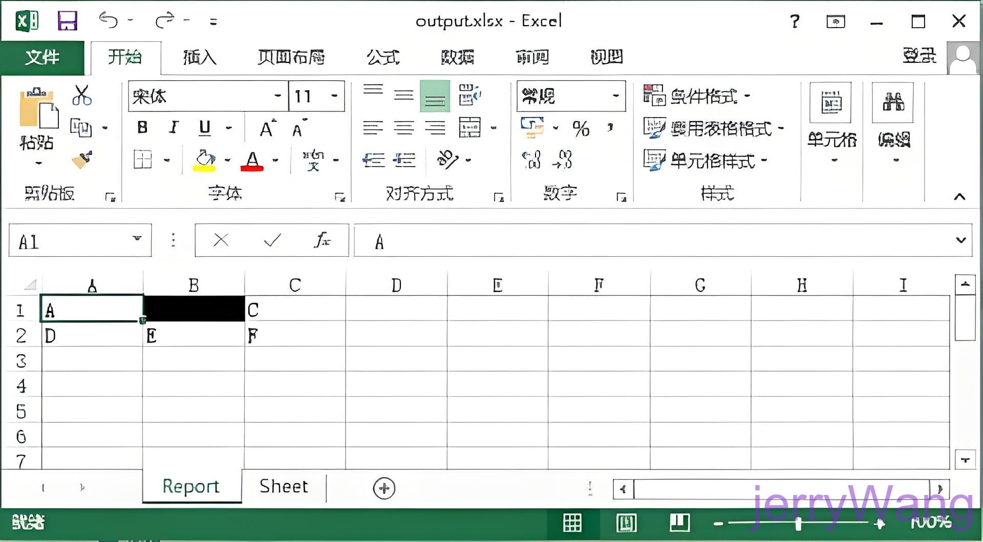This screenshot has height=542, width=983.
Task: Click the 条件格式 conditional formatting button
Action: click(696, 96)
